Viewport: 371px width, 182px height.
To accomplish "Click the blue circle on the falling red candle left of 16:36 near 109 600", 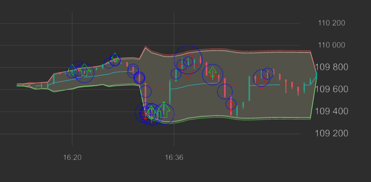I will pyautogui.click(x=145, y=91).
